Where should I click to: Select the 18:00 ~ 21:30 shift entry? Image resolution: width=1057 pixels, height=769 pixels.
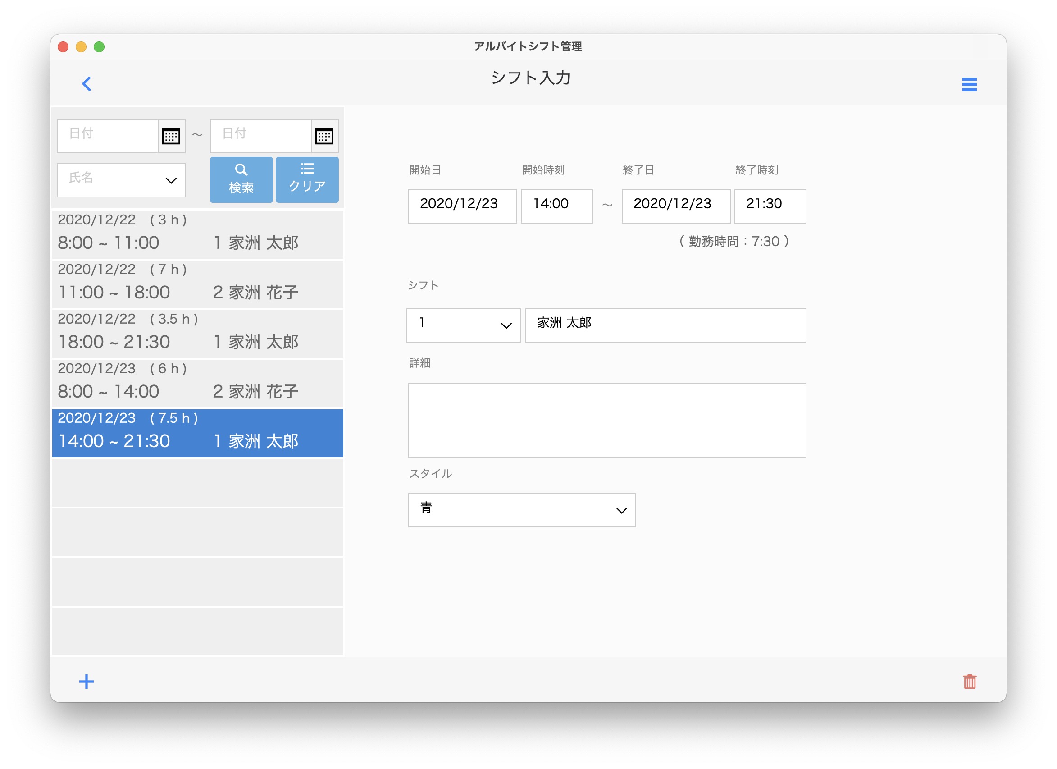pyautogui.click(x=198, y=334)
